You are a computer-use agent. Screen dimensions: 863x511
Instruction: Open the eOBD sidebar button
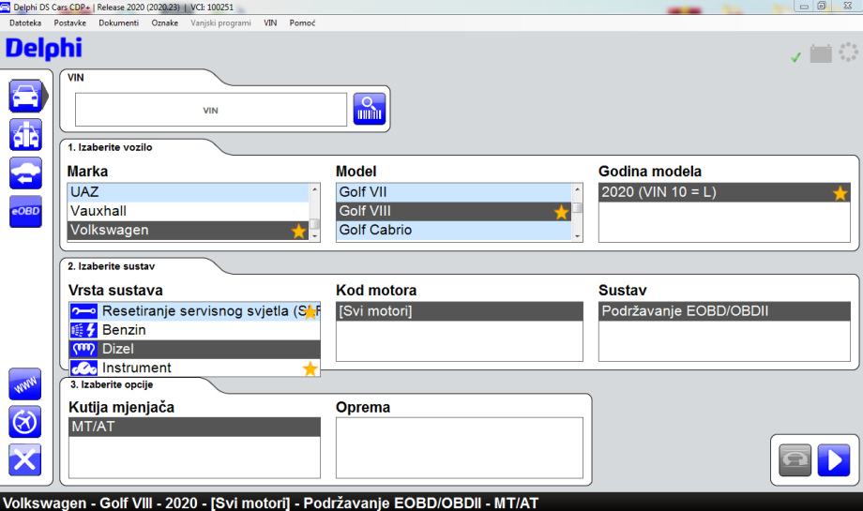[26, 211]
